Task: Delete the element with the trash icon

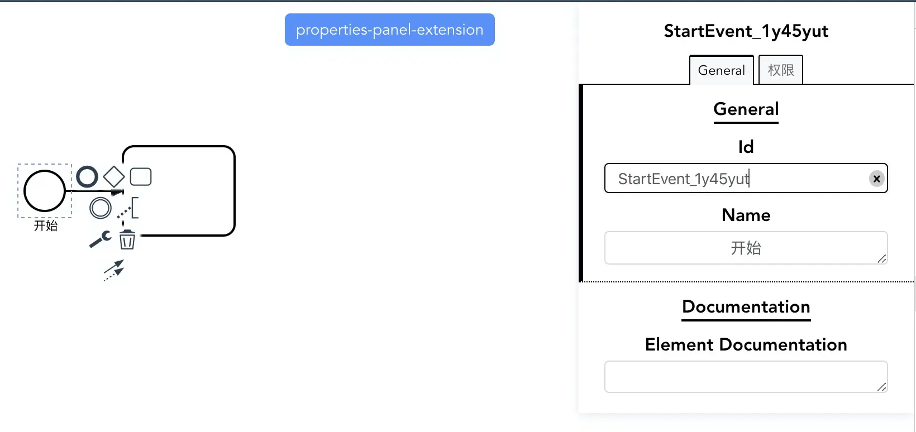Action: tap(127, 240)
